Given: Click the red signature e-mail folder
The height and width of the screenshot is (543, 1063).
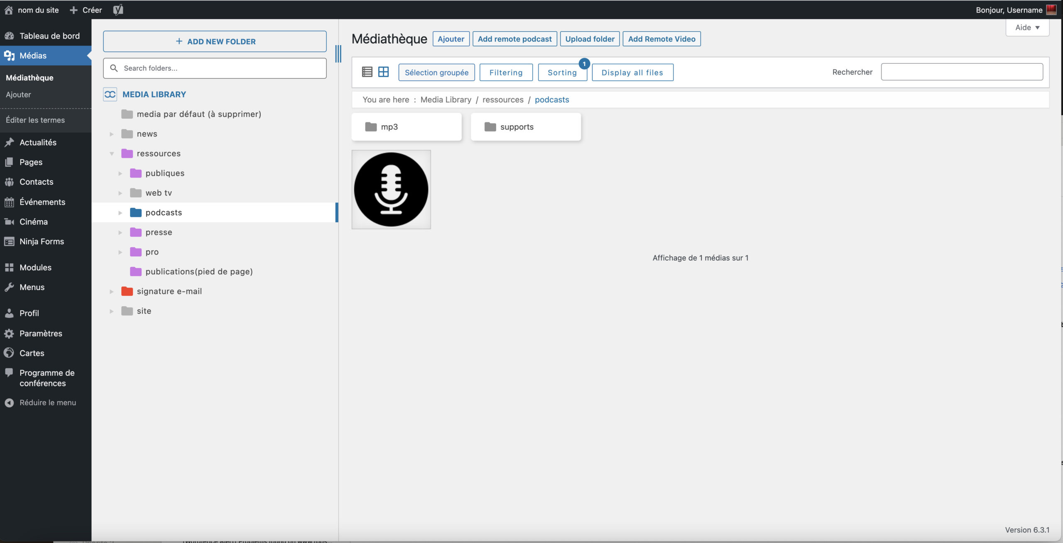Looking at the screenshot, I should pos(127,291).
